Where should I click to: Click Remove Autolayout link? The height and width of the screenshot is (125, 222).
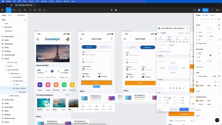164,52
